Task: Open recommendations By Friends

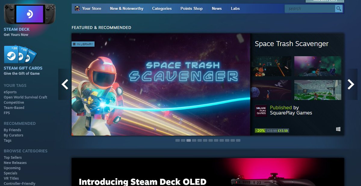Action: [x=12, y=130]
